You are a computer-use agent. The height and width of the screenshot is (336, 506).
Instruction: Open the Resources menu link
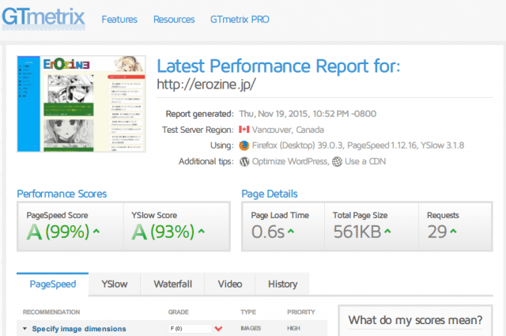pyautogui.click(x=174, y=20)
